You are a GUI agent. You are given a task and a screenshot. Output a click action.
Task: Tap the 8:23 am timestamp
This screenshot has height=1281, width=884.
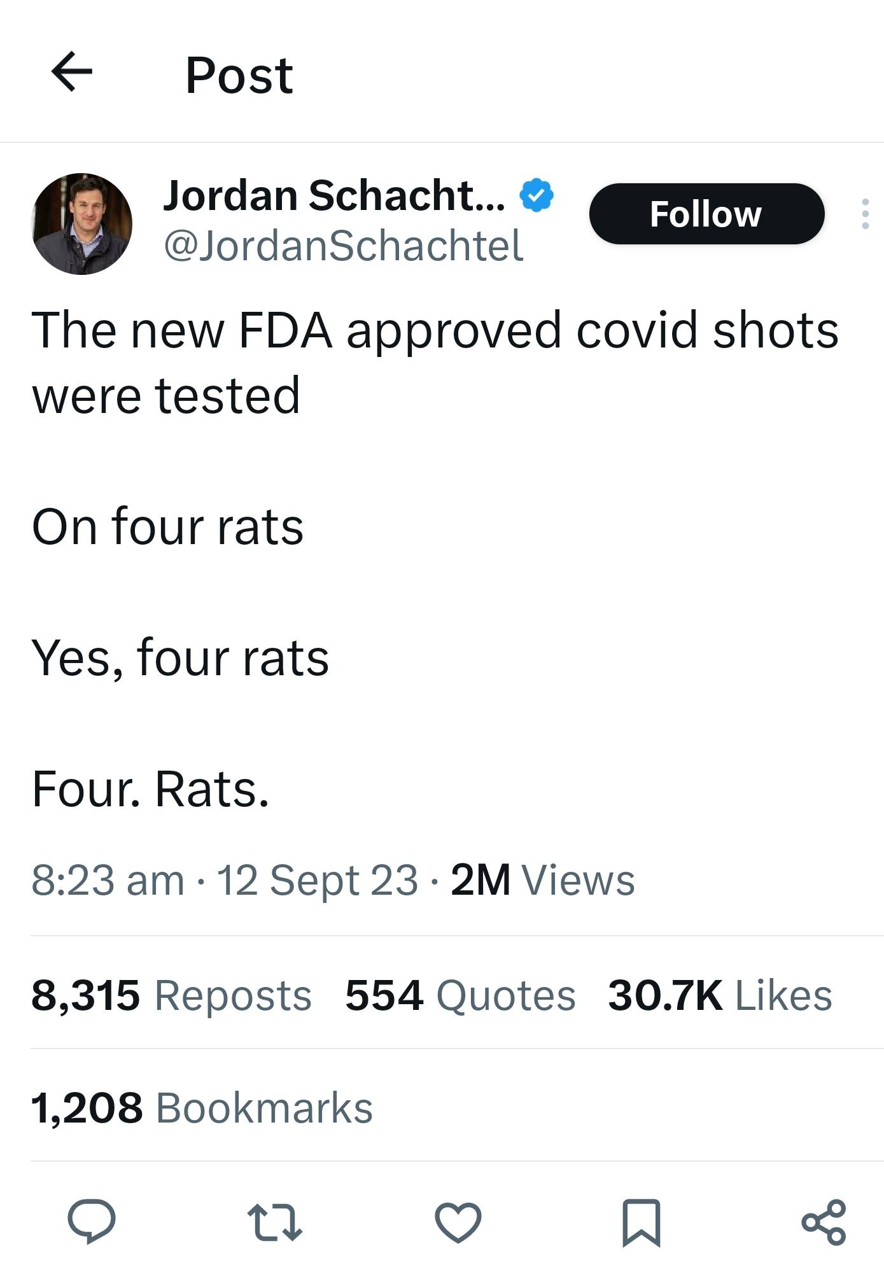click(108, 881)
